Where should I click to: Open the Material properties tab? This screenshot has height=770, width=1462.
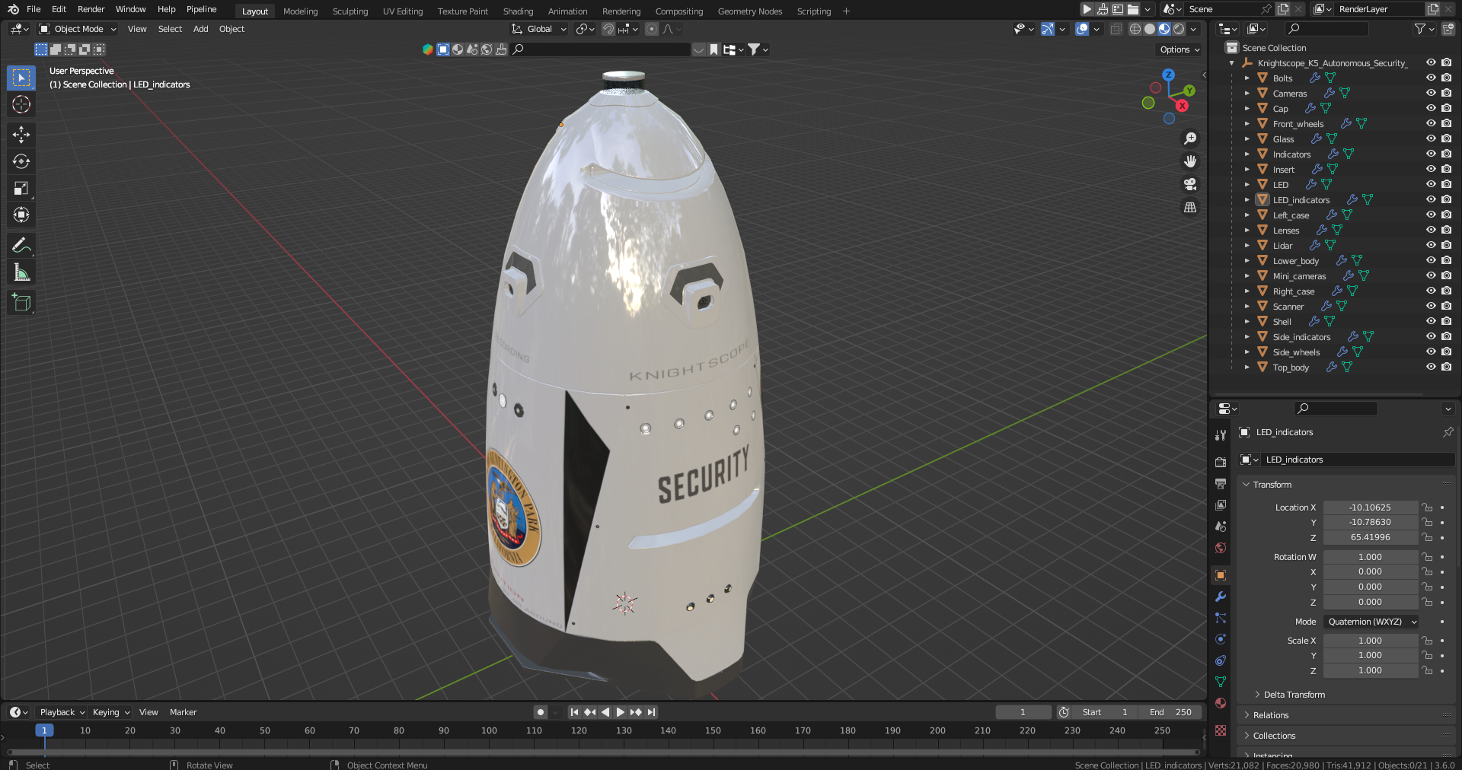(1221, 703)
